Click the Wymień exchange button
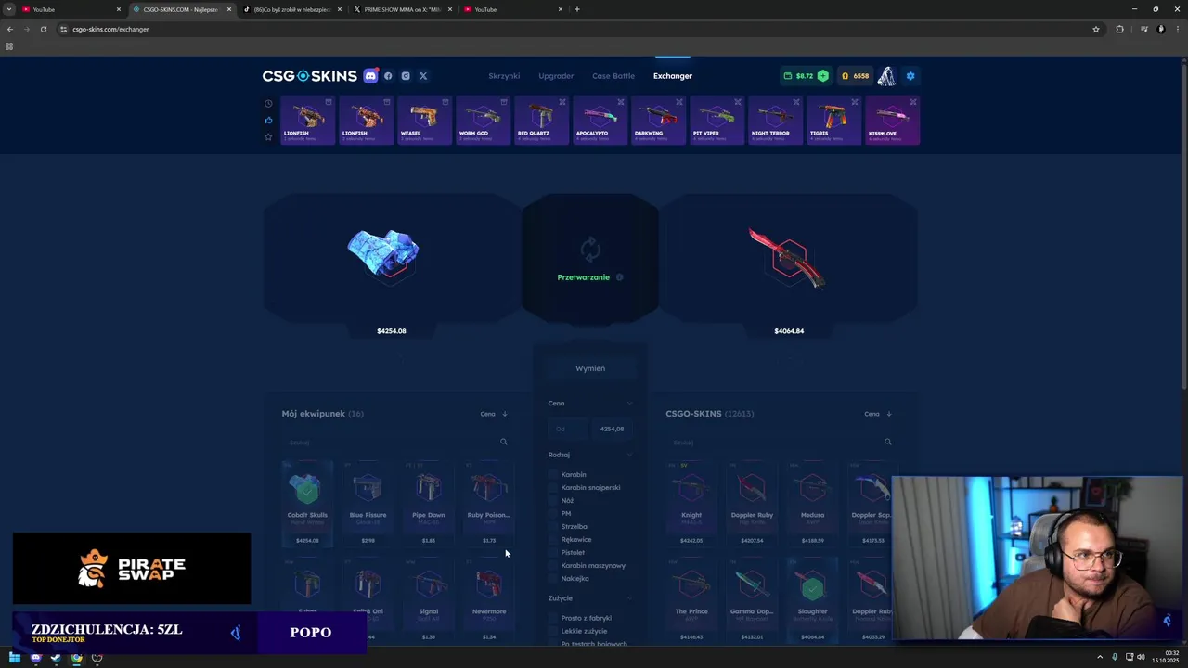 tap(590, 368)
